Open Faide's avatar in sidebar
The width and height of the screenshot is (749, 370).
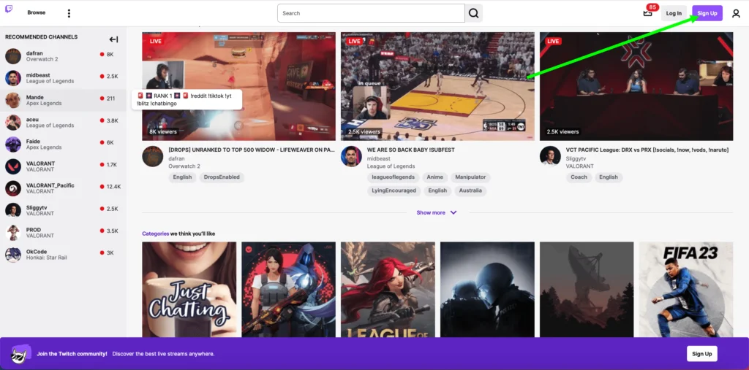tap(13, 144)
